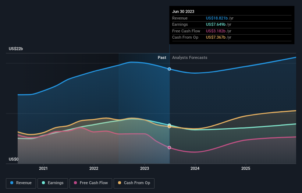This screenshot has width=302, height=193.
Task: Click the Cash From Op label in tooltip
Action: coord(185,38)
